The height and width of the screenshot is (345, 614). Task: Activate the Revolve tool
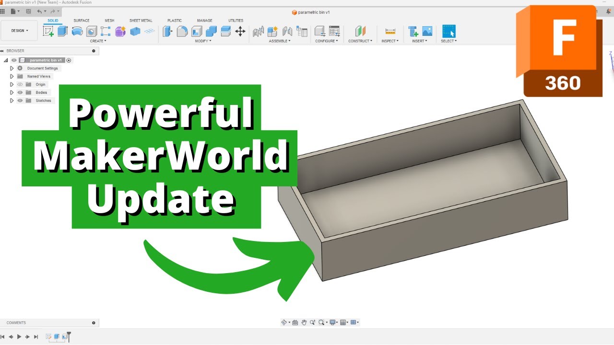(x=77, y=32)
